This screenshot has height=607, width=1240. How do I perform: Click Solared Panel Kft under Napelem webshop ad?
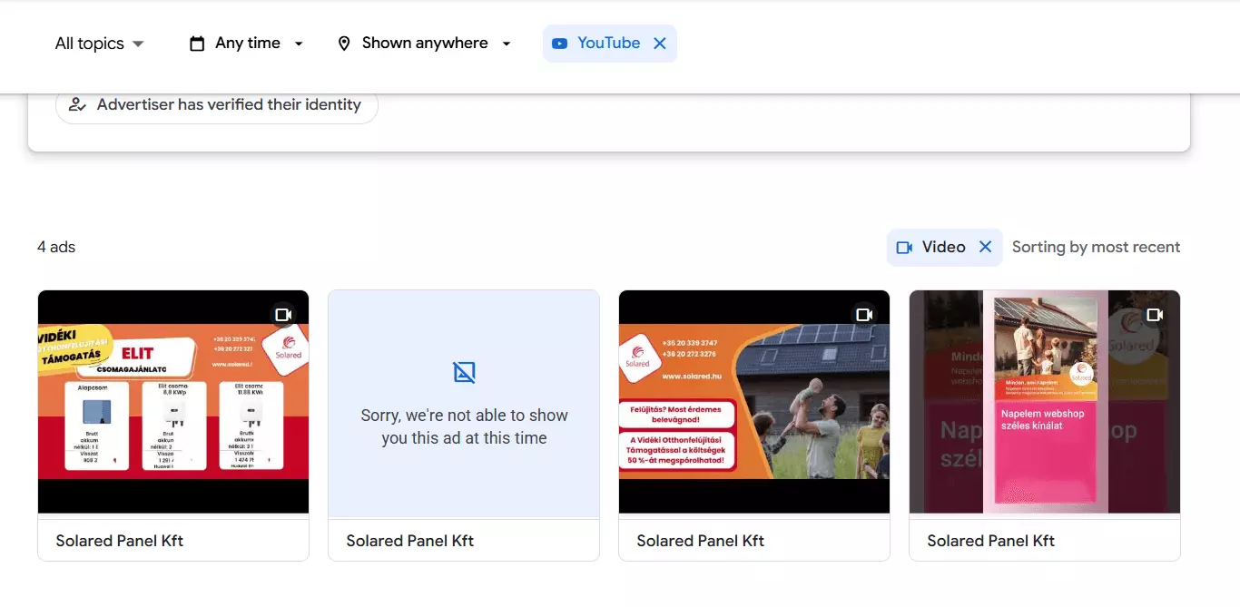(x=991, y=541)
